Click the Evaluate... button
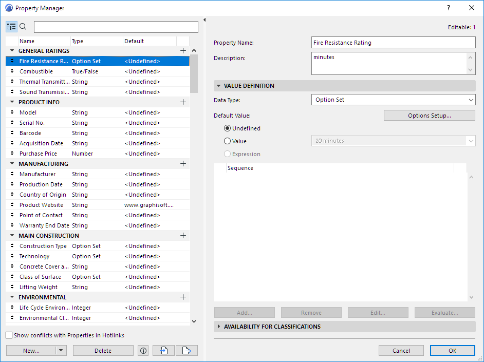 [445, 313]
